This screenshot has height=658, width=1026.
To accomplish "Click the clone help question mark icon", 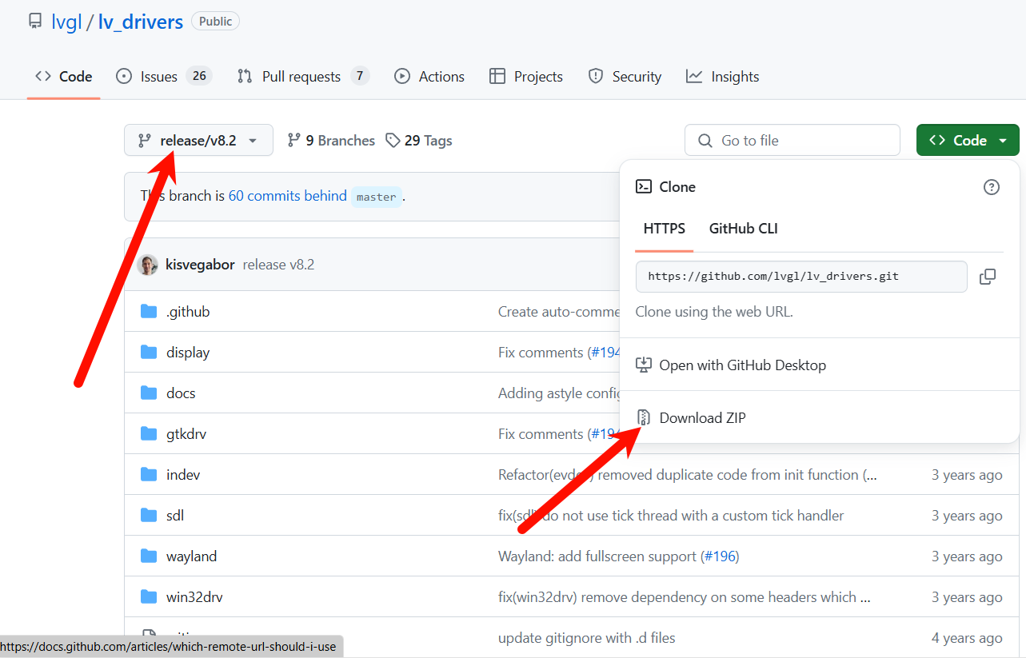I will 992,187.
